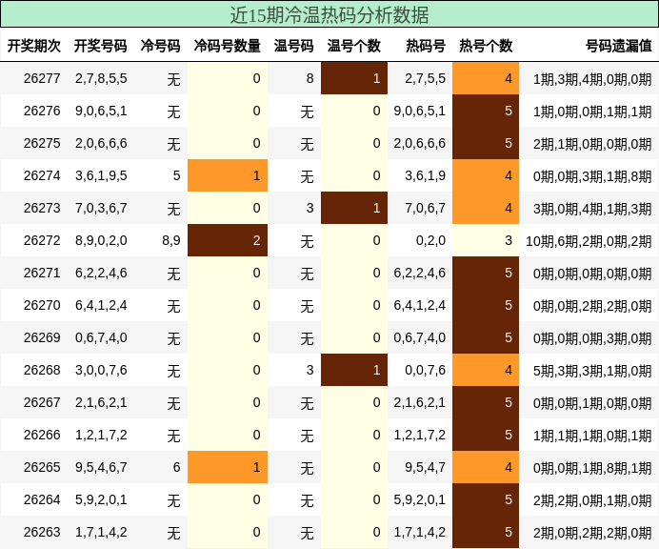Image resolution: width=659 pixels, height=549 pixels.
Task: Select period number 26266
Action: click(42, 435)
